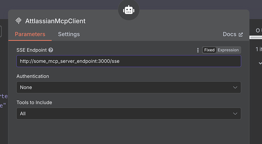Click the MCP client node icon
The image size is (262, 144).
pyautogui.click(x=18, y=21)
